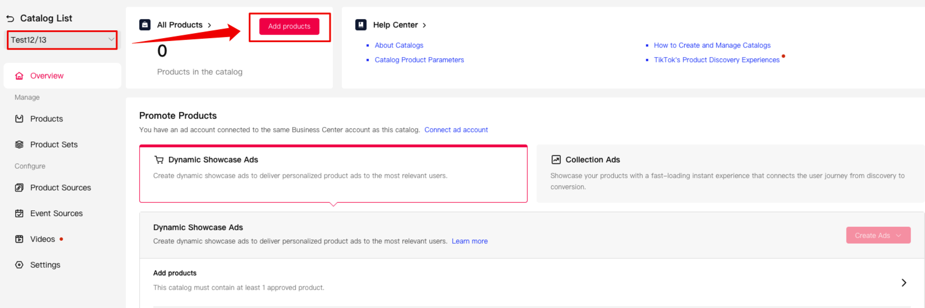The width and height of the screenshot is (925, 308).
Task: Open the About Catalogs help article
Action: click(x=399, y=45)
